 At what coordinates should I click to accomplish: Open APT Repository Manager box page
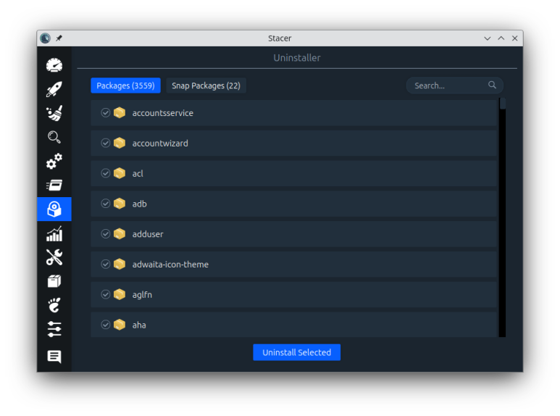54,281
